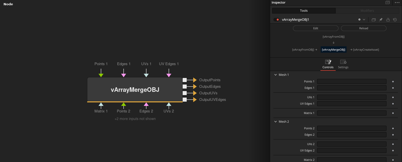Pin the vArrayMergeOBJ1 tool
The image size is (402, 162).
(381, 20)
